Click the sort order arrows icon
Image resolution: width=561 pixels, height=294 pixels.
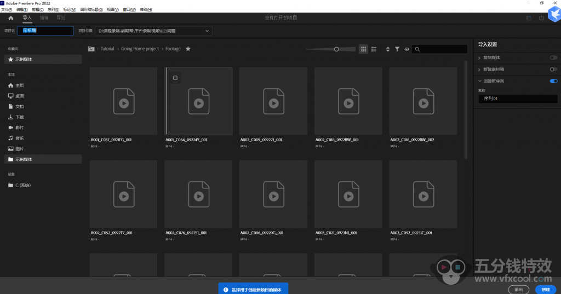[388, 49]
